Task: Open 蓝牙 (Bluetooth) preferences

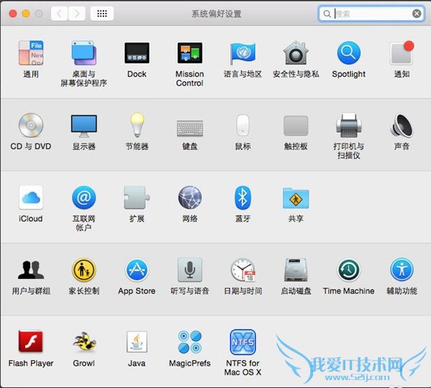Action: (x=243, y=197)
